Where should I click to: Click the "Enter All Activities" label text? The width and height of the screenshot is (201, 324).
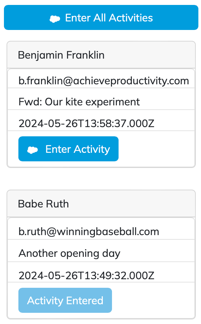click(x=109, y=18)
